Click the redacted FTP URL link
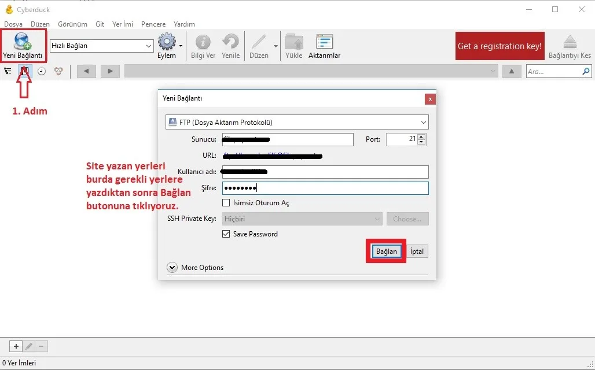The height and width of the screenshot is (370, 595). pyautogui.click(x=273, y=156)
